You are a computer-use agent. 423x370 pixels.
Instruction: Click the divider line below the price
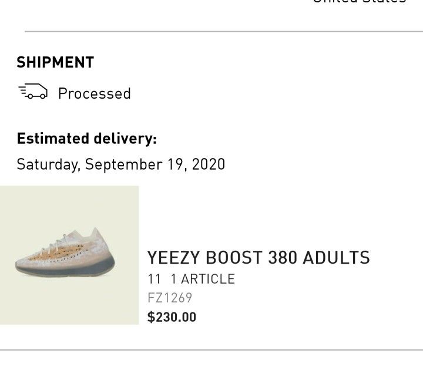tap(211, 350)
